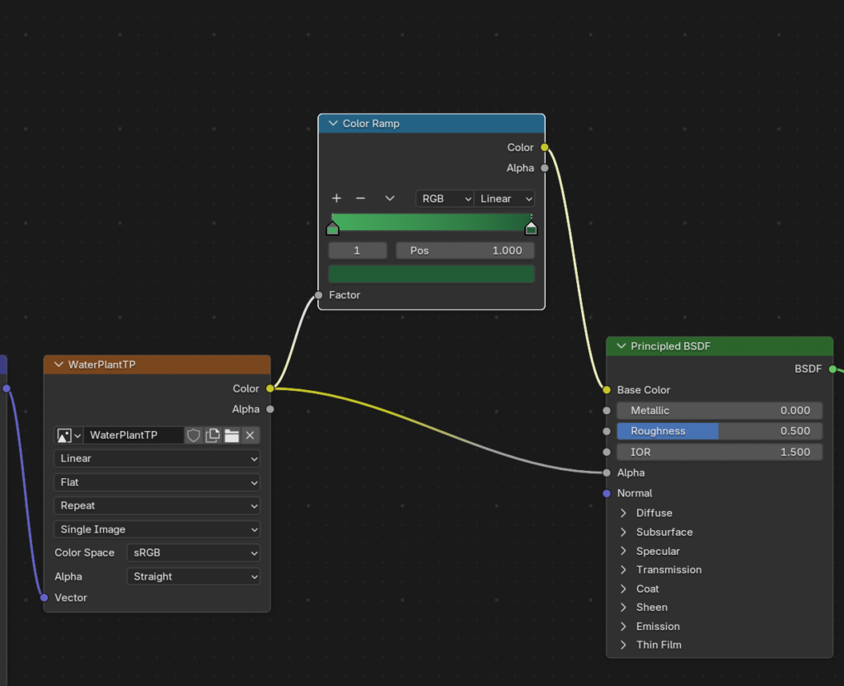Viewport: 844px width, 686px height.
Task: Collapse the Color Ramp node
Action: click(333, 124)
